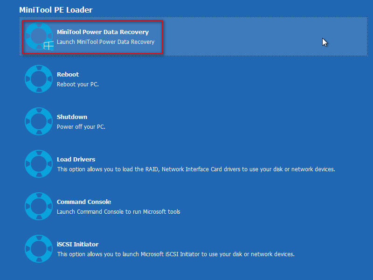Click the circular Reboot icon

coord(39,78)
